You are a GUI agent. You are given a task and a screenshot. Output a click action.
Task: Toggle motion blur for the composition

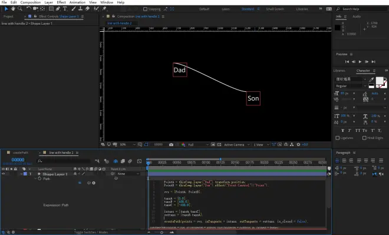pyautogui.click(x=130, y=161)
